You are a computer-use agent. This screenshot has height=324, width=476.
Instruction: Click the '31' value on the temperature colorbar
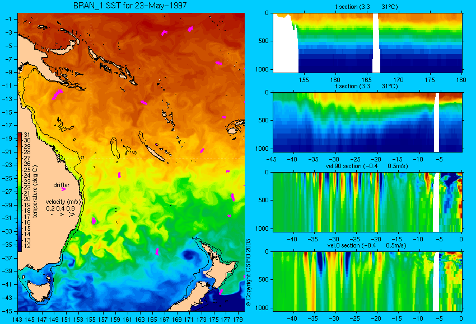[27, 135]
